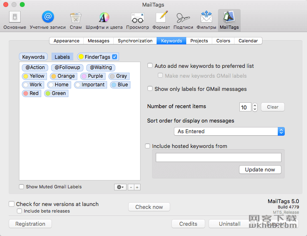Click the Number of recent items field
Viewport: 307px width, 236px height.
pyautogui.click(x=245, y=107)
